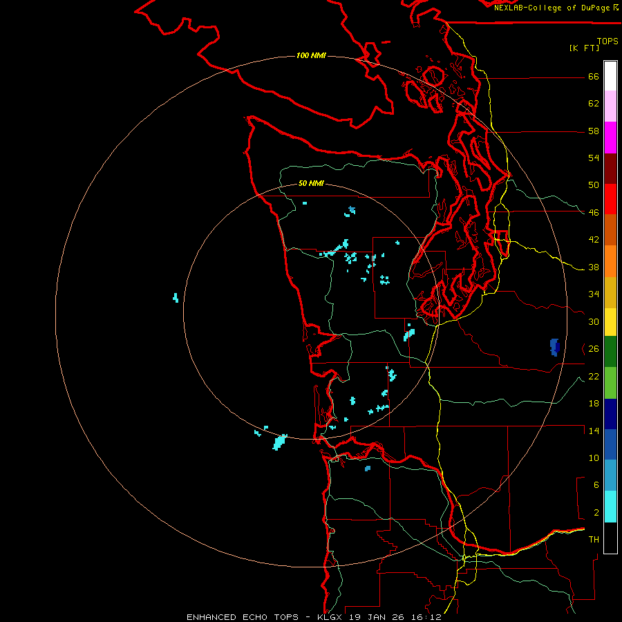622x622 pixels.
Task: Click the 'TOPS' legend heading
Action: click(607, 41)
